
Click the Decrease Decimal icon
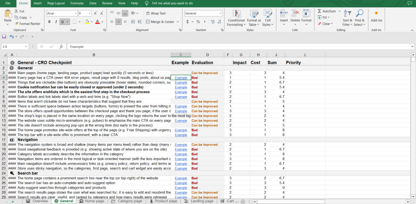point(219,22)
